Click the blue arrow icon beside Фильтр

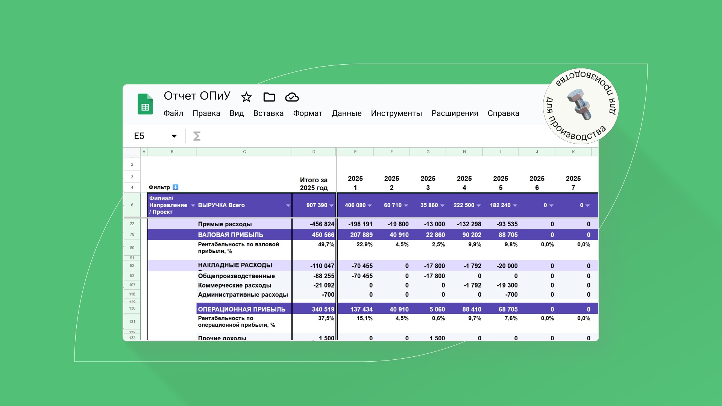175,187
